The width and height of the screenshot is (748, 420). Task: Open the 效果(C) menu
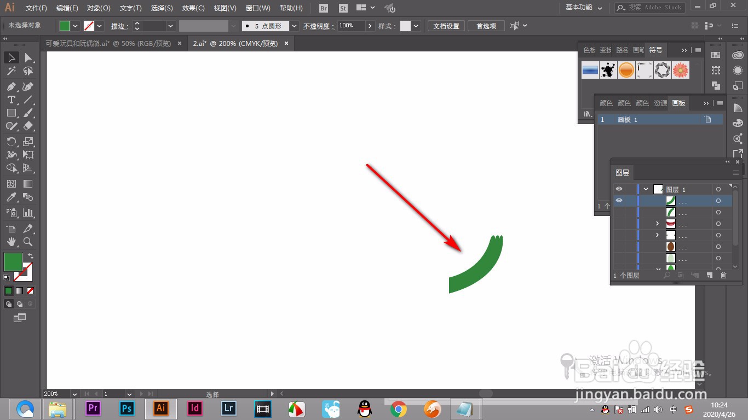click(193, 8)
